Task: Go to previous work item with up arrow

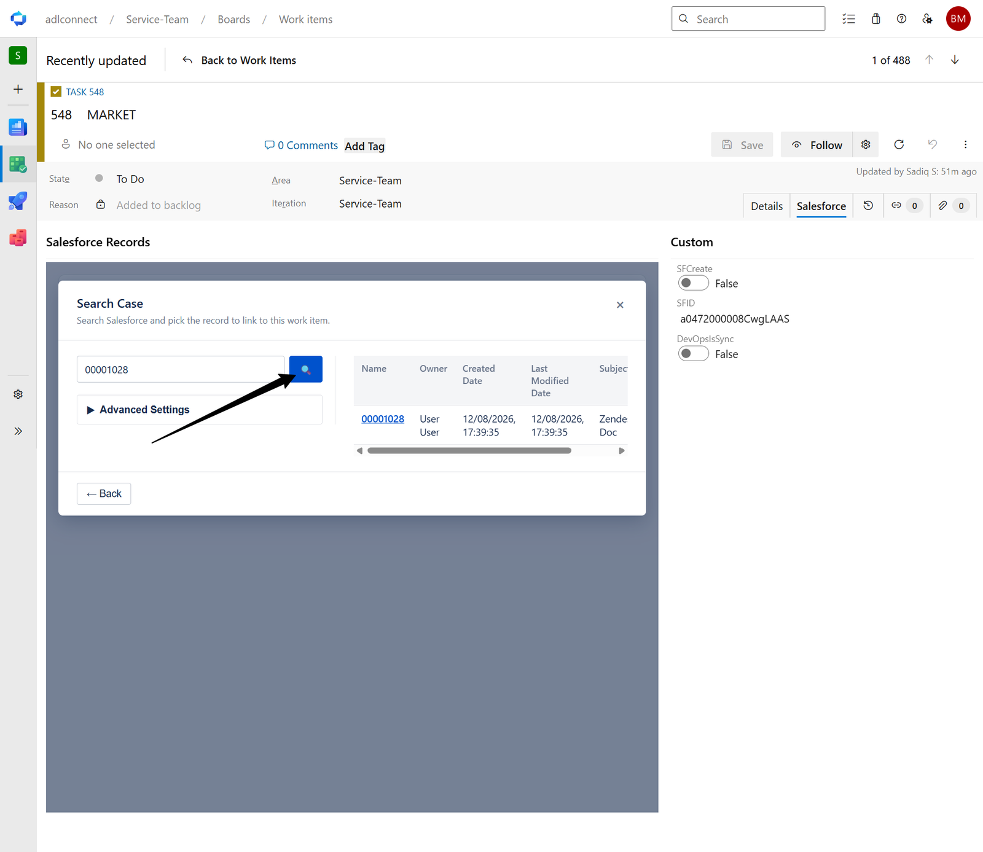Action: coord(929,60)
